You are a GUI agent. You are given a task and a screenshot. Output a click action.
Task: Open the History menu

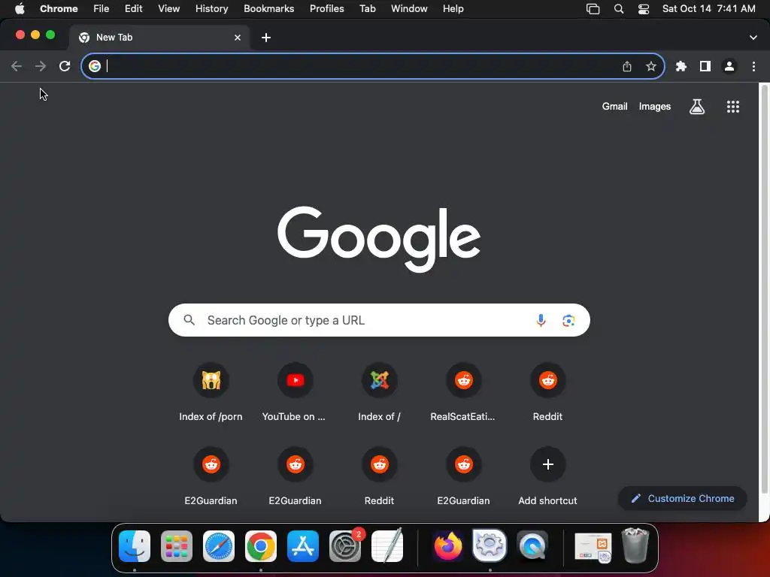(211, 9)
